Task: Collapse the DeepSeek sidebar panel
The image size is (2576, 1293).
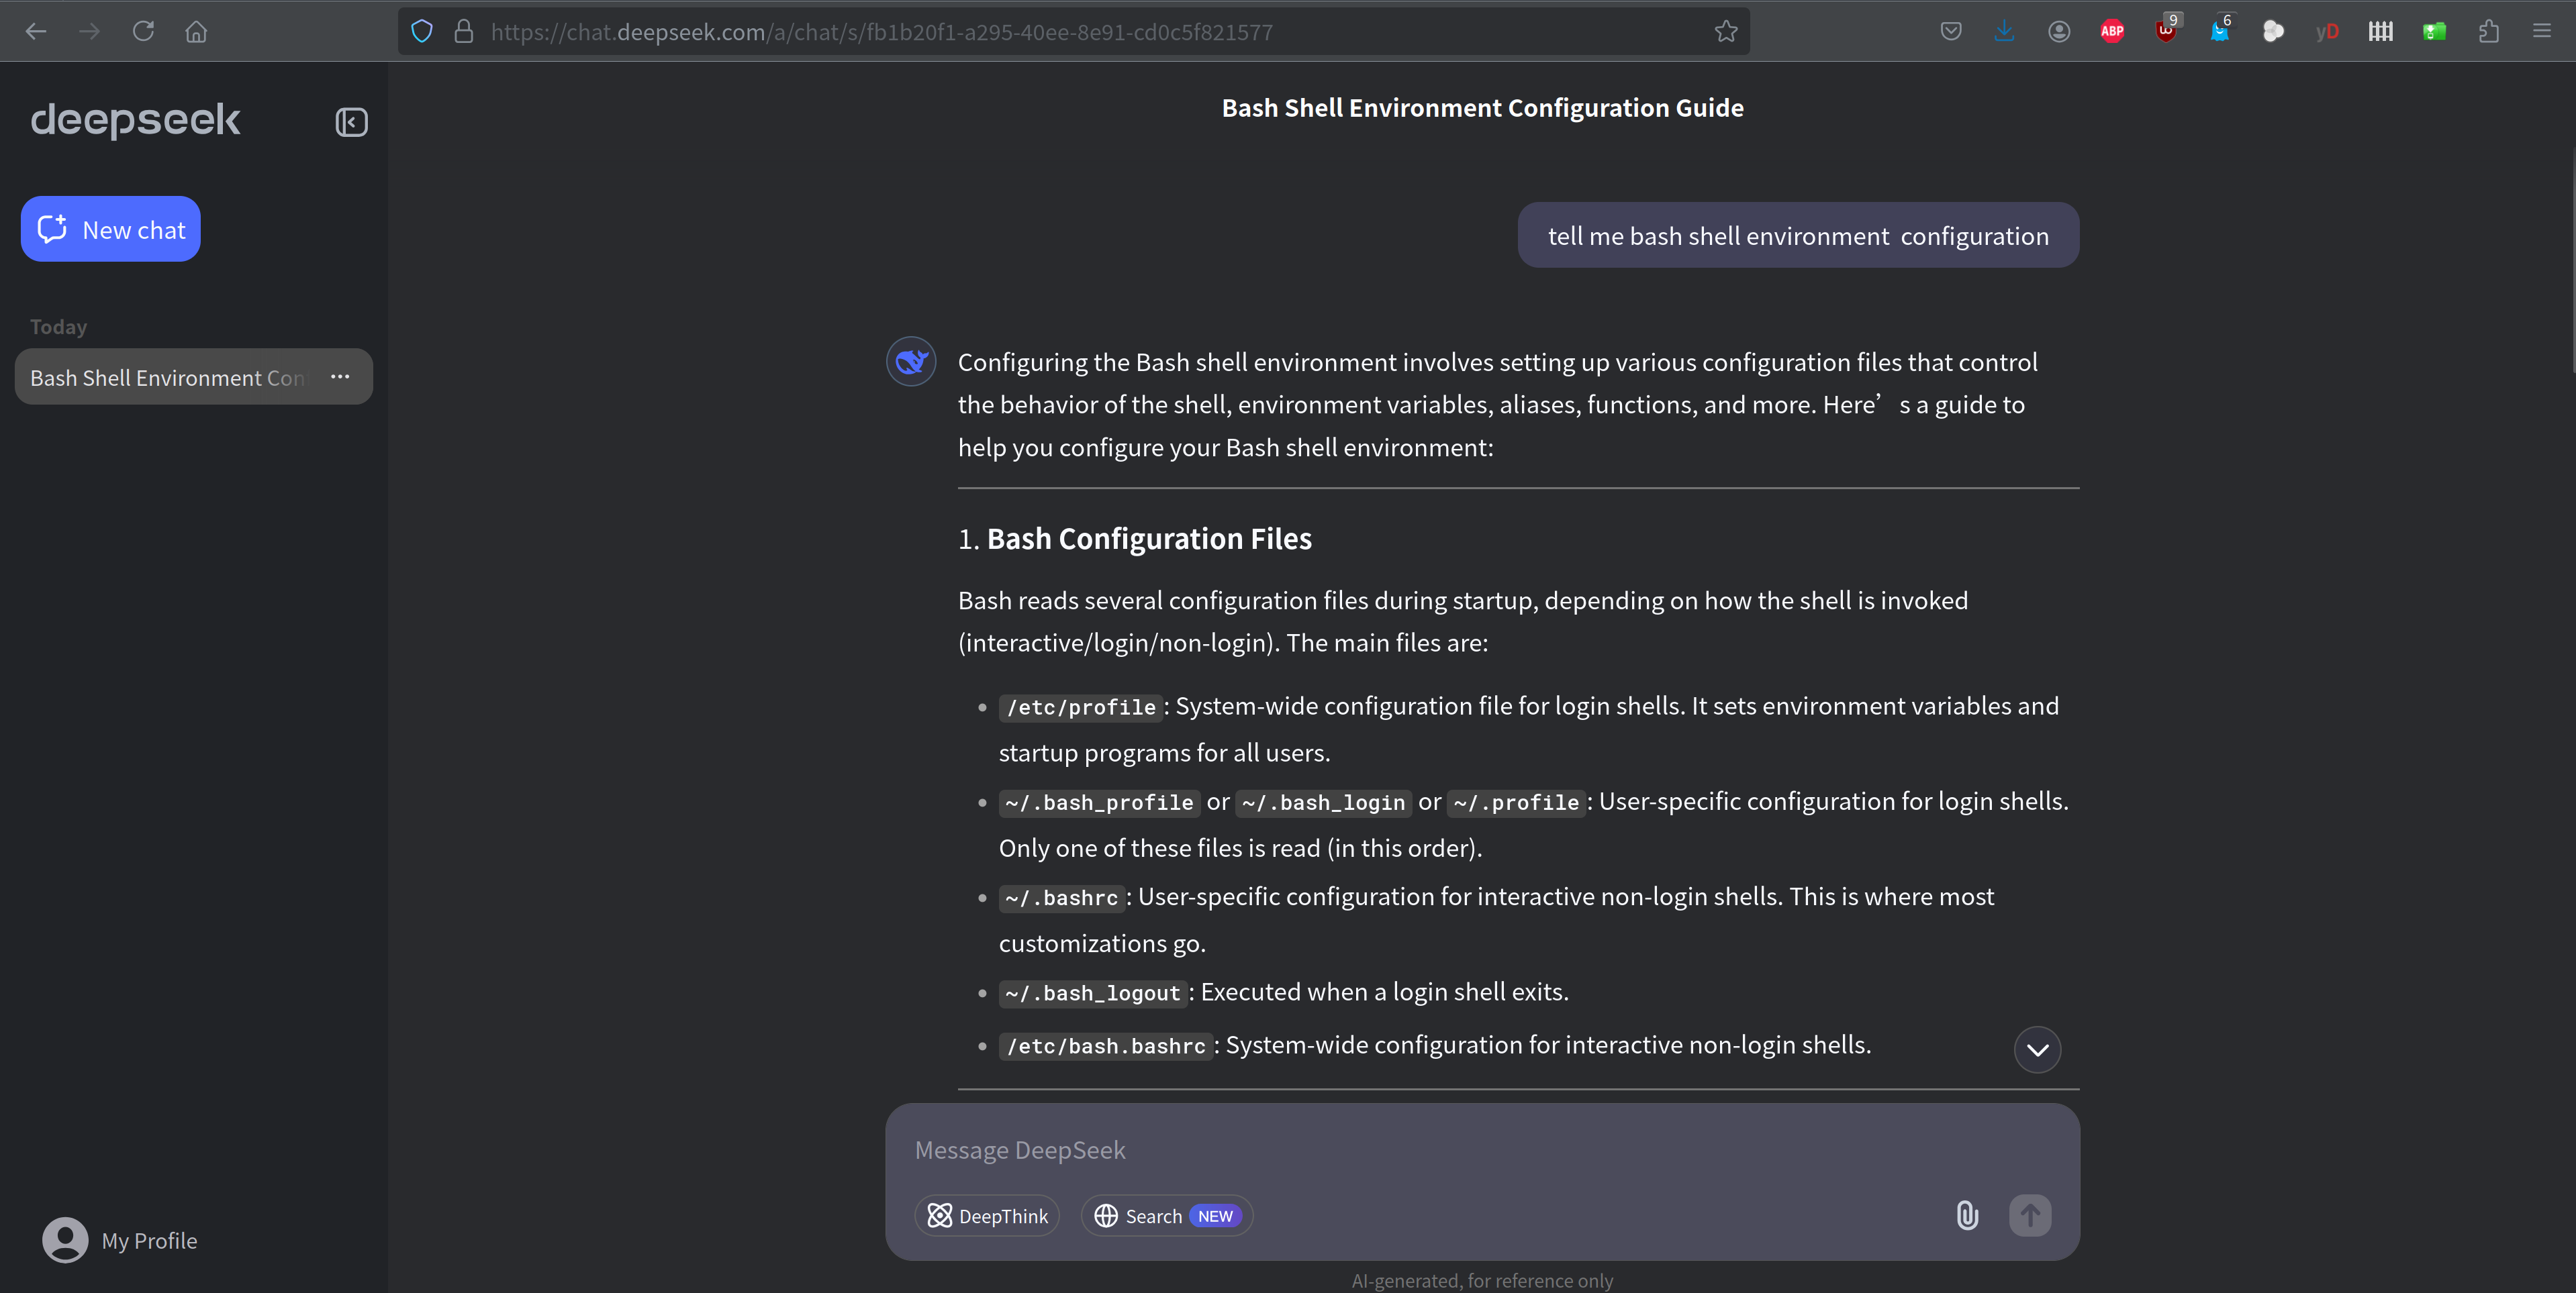Action: pos(351,122)
